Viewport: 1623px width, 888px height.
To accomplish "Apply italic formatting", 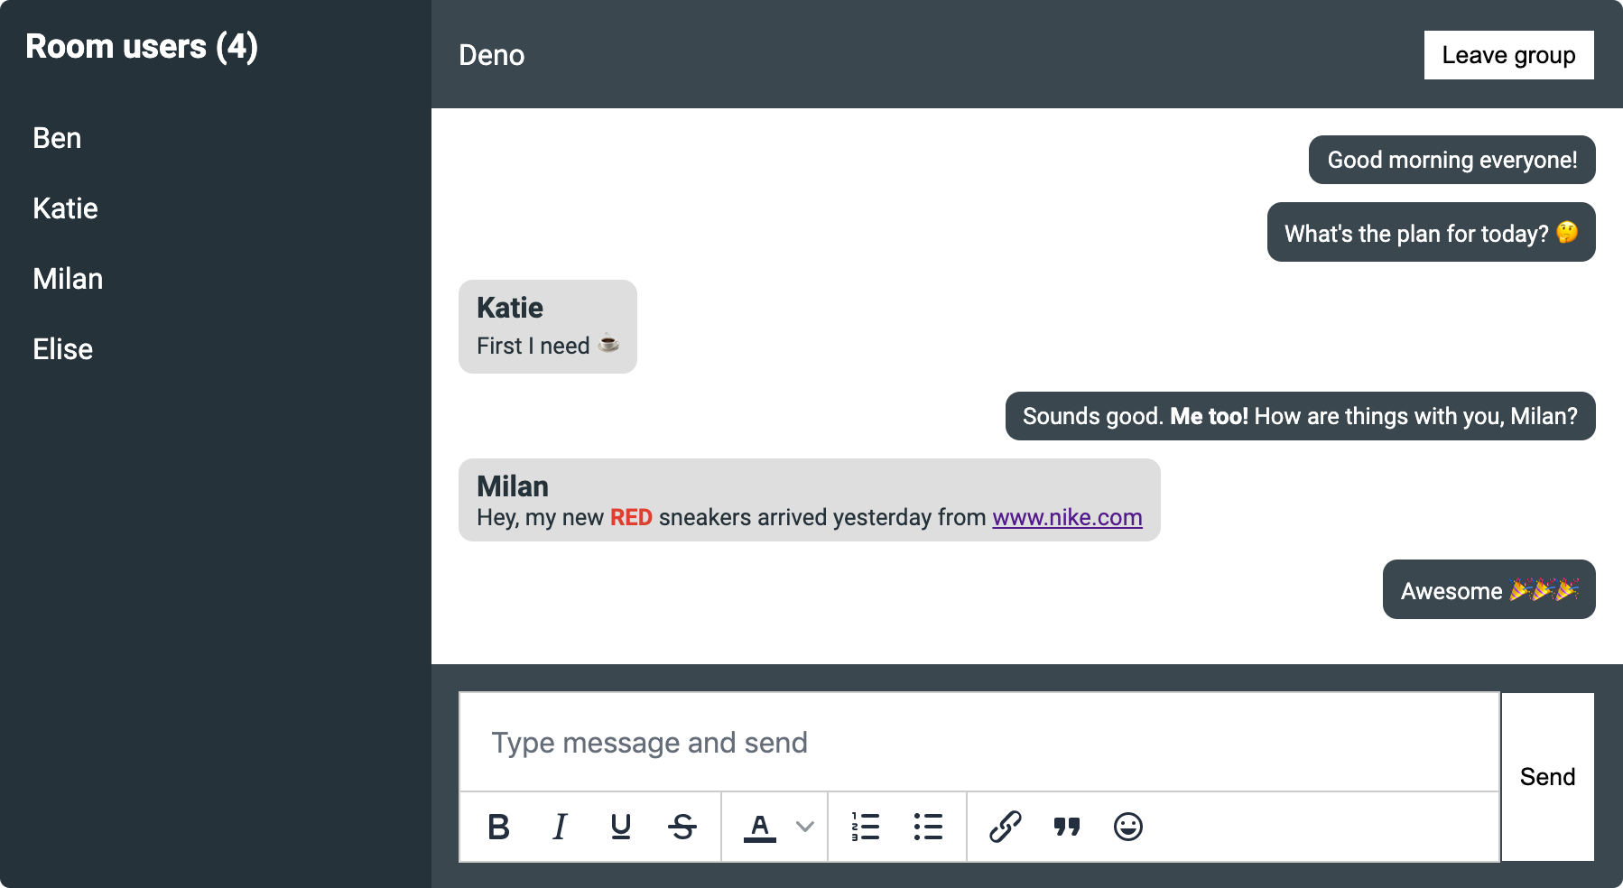I will click(560, 826).
